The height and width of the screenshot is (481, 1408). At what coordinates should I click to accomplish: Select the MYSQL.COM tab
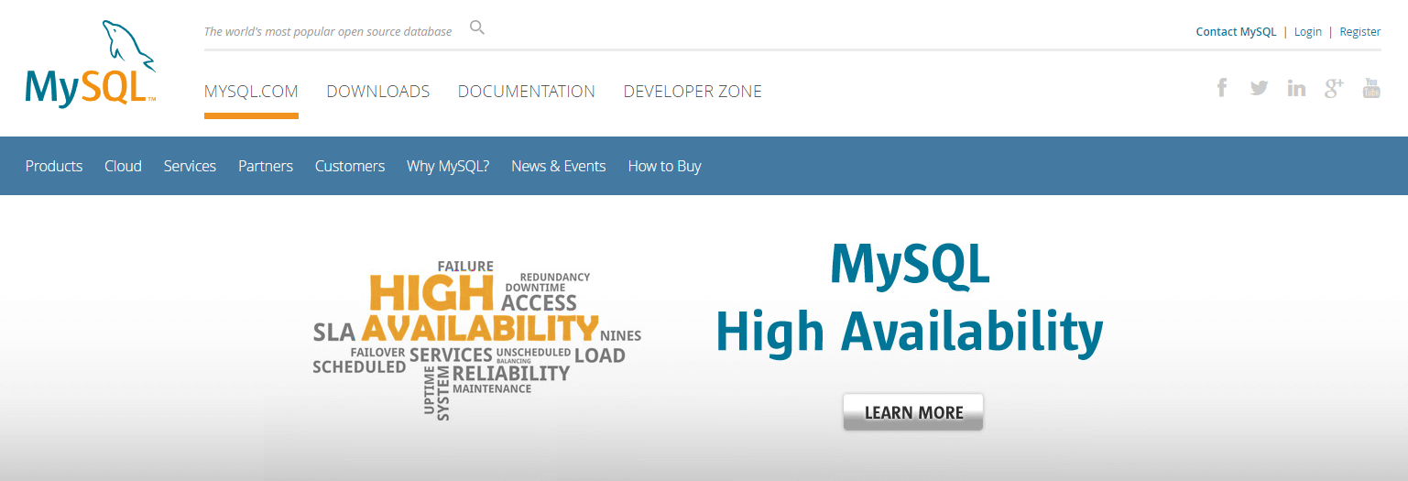[251, 92]
